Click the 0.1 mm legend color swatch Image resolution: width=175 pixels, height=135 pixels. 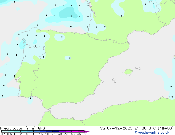pos(5,131)
